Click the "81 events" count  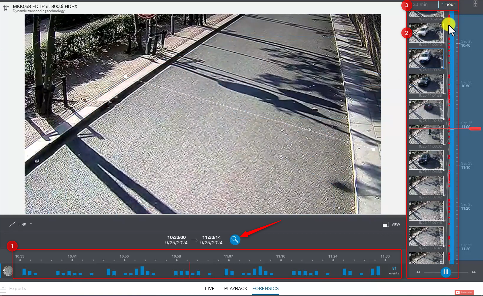coord(394,271)
